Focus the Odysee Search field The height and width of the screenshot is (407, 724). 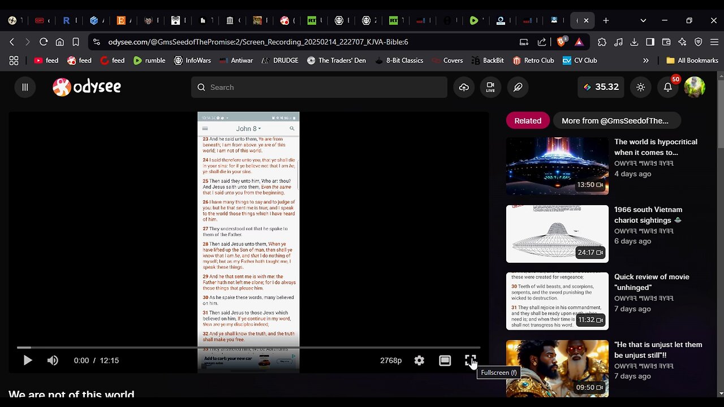pos(319,87)
